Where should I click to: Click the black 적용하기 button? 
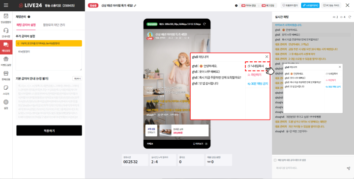(49, 130)
